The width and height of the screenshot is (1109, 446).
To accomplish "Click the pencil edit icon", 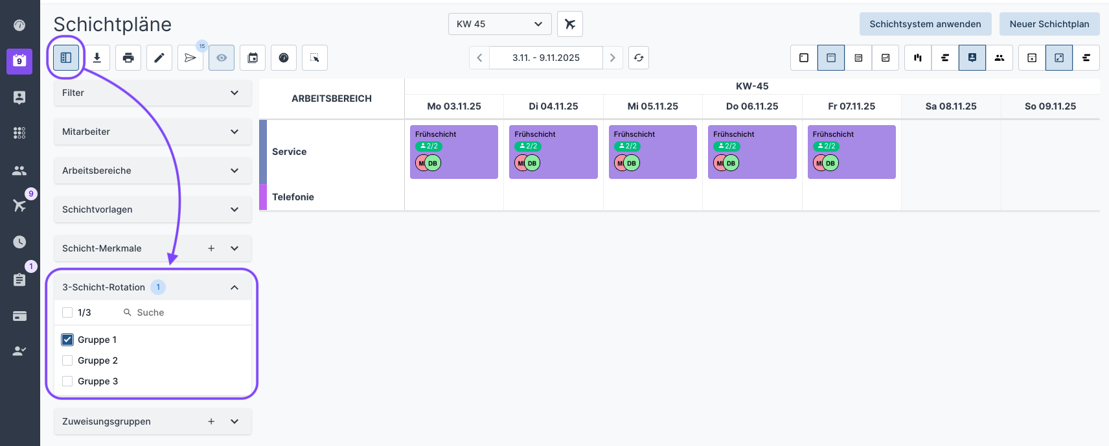I will (159, 58).
